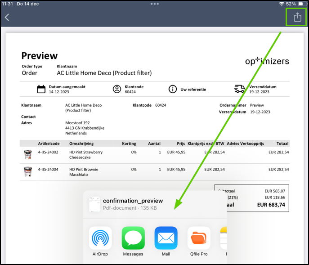309x265 pixels.
Task: Tap the delivery truck icon near Verzenddatum
Action: click(239, 89)
